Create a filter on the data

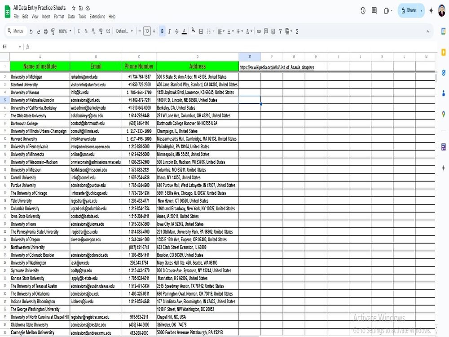(x=280, y=31)
